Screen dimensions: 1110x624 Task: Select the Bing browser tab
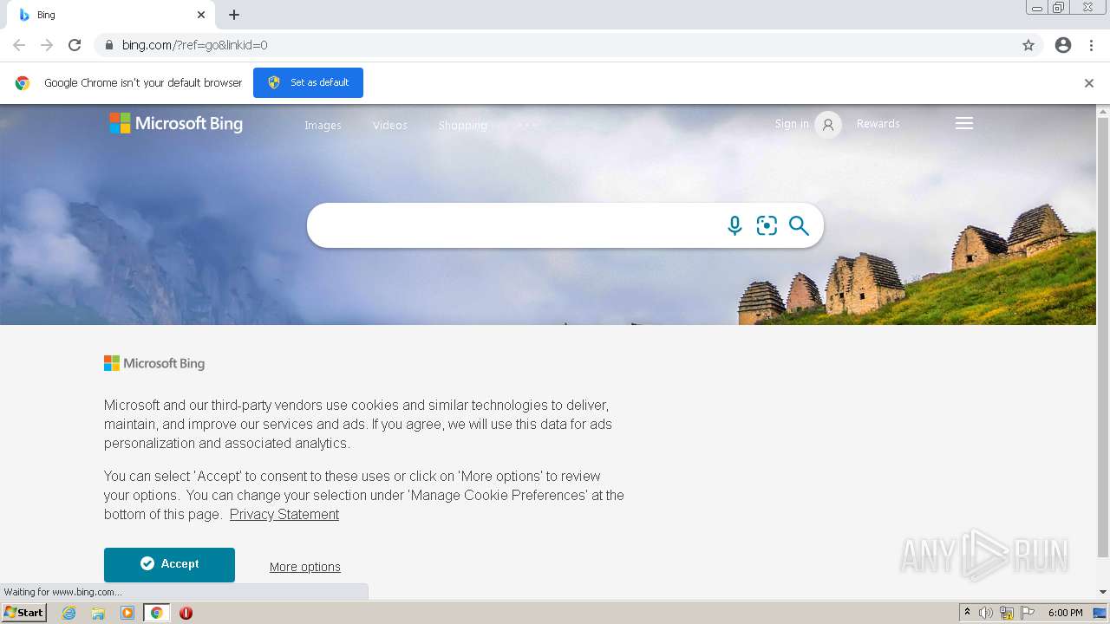point(111,15)
